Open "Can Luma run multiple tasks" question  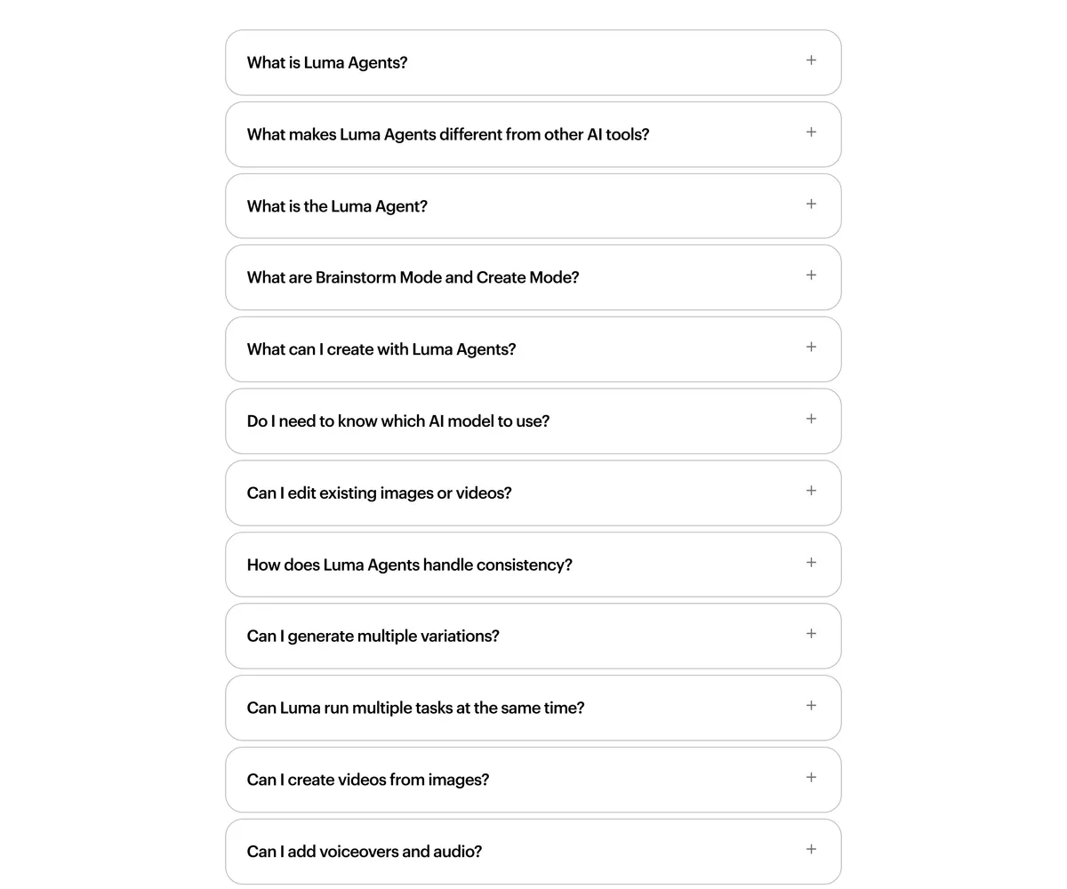pyautogui.click(x=415, y=709)
